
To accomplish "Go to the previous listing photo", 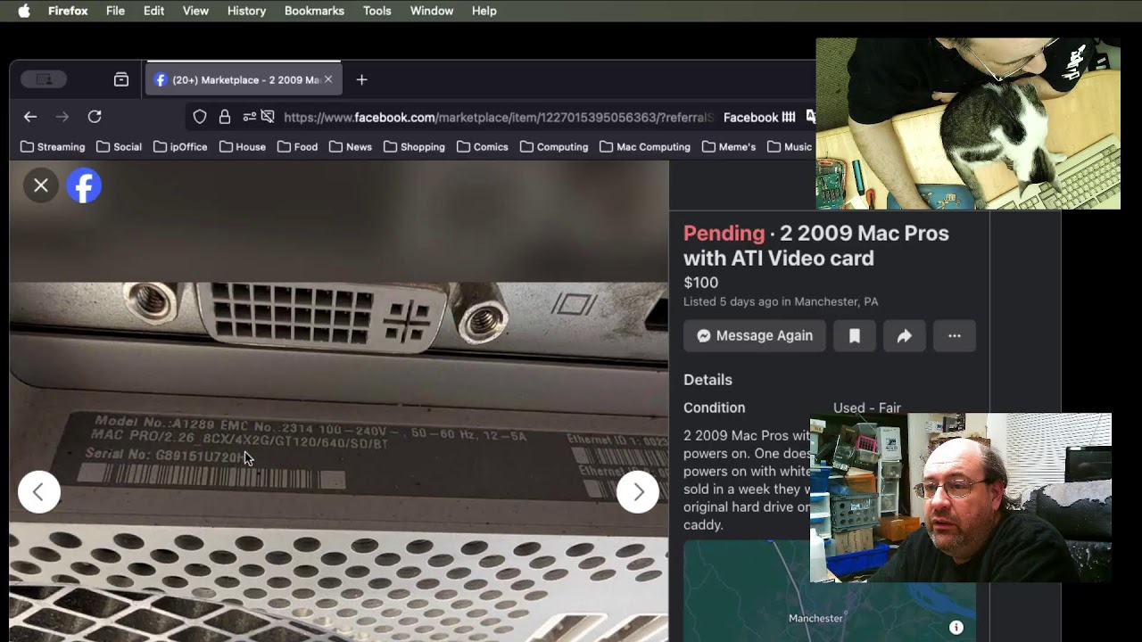I will [39, 491].
